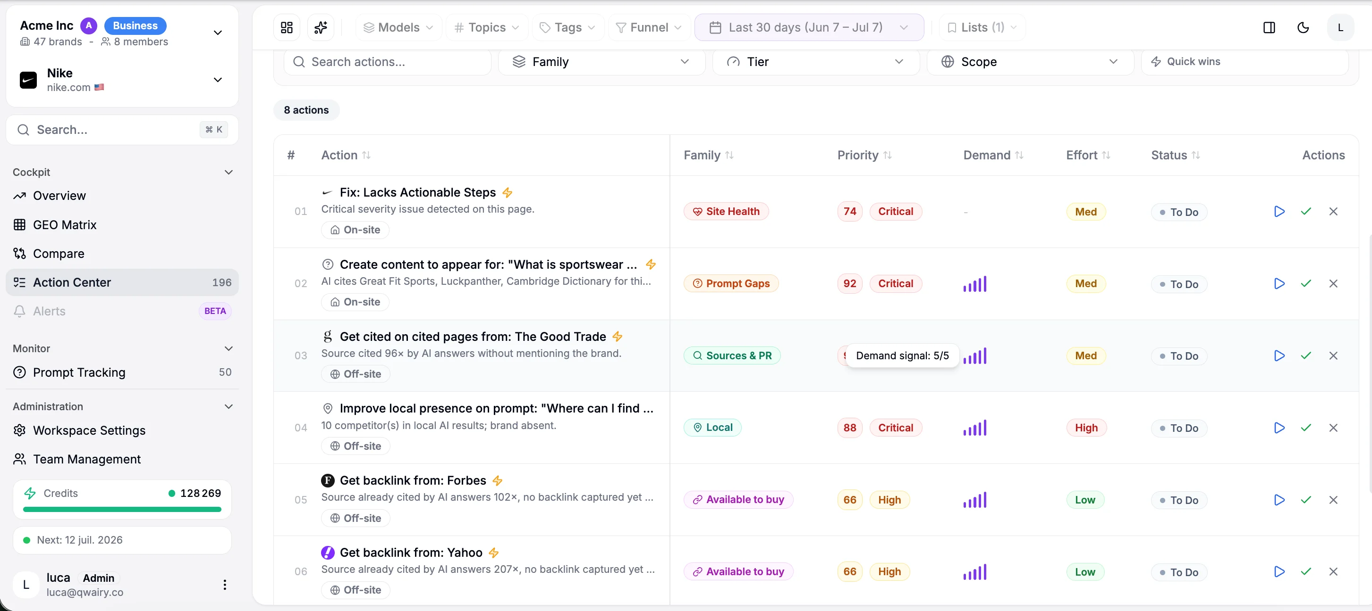Mark sportswear content action as done
Viewport: 1372px width, 611px height.
(x=1306, y=284)
